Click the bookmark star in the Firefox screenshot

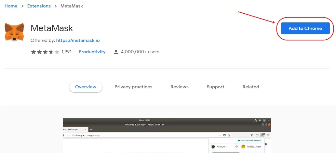229,135
